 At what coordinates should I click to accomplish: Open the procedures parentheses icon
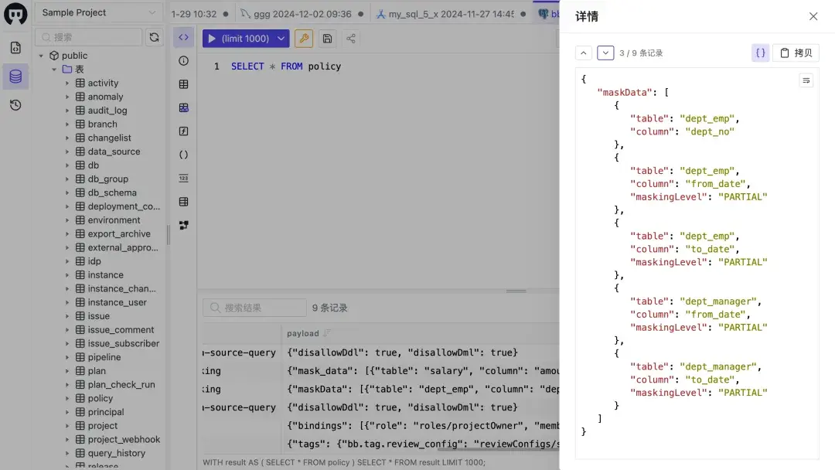click(x=183, y=155)
